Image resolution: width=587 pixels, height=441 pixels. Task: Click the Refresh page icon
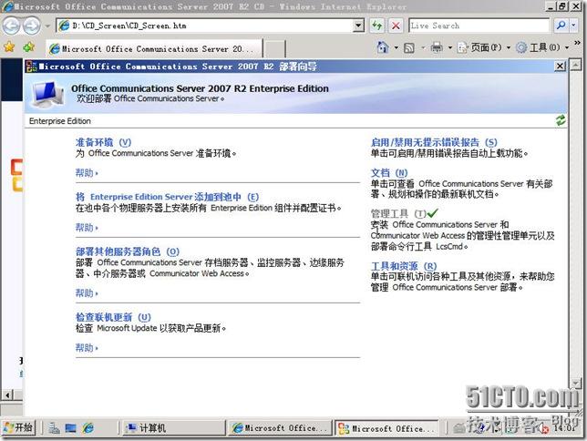(377, 26)
